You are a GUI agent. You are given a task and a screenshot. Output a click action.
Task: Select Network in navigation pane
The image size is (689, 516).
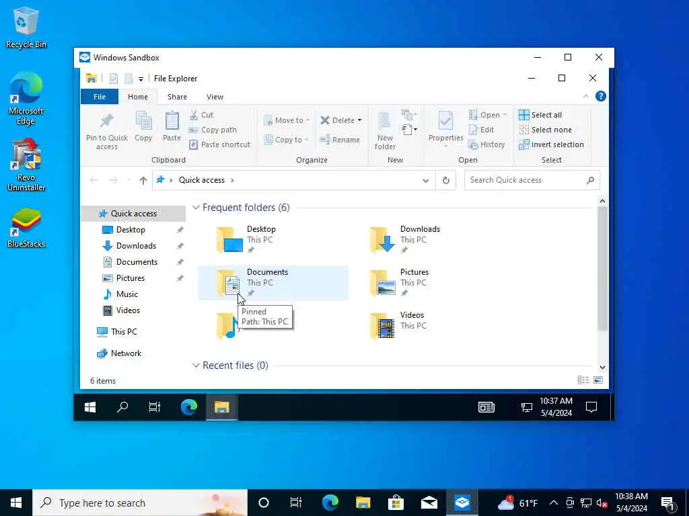coord(126,353)
